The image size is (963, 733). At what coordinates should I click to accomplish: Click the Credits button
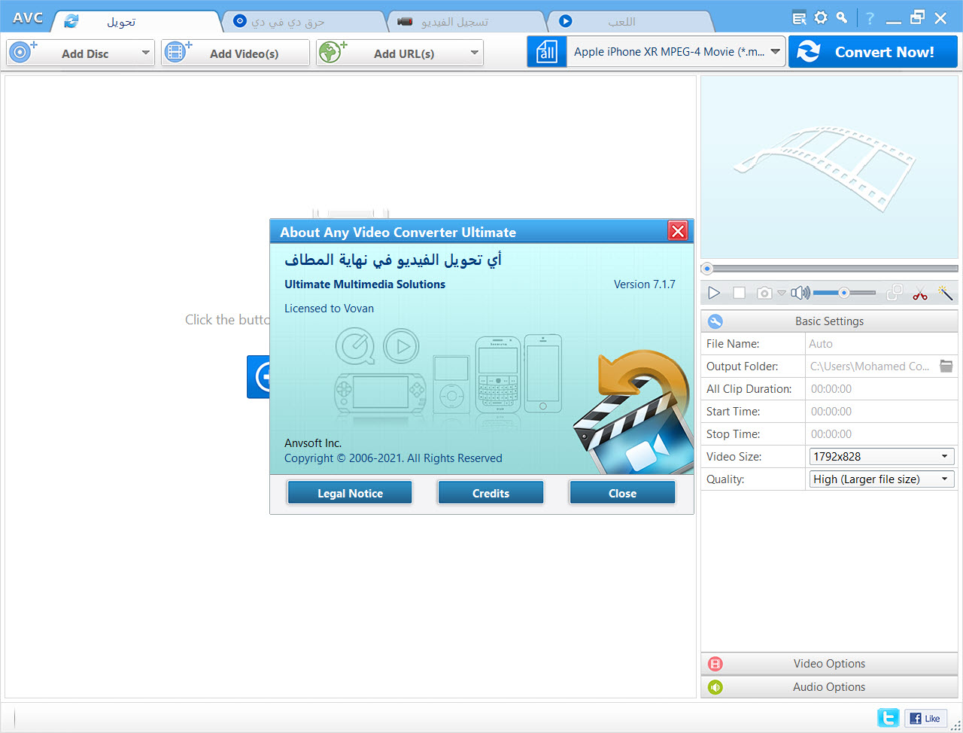click(491, 493)
